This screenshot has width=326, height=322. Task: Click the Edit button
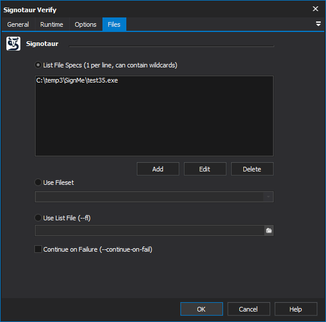pos(205,169)
